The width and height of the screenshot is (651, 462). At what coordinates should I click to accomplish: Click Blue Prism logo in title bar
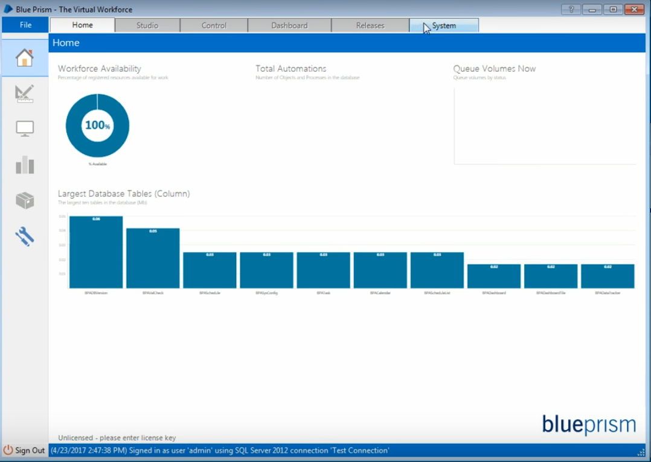[8, 9]
